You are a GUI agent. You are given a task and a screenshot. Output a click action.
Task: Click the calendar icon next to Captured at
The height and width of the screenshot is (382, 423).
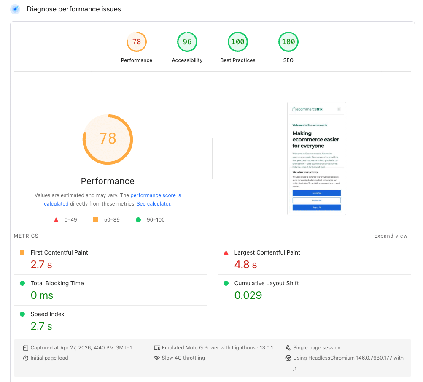pos(26,348)
